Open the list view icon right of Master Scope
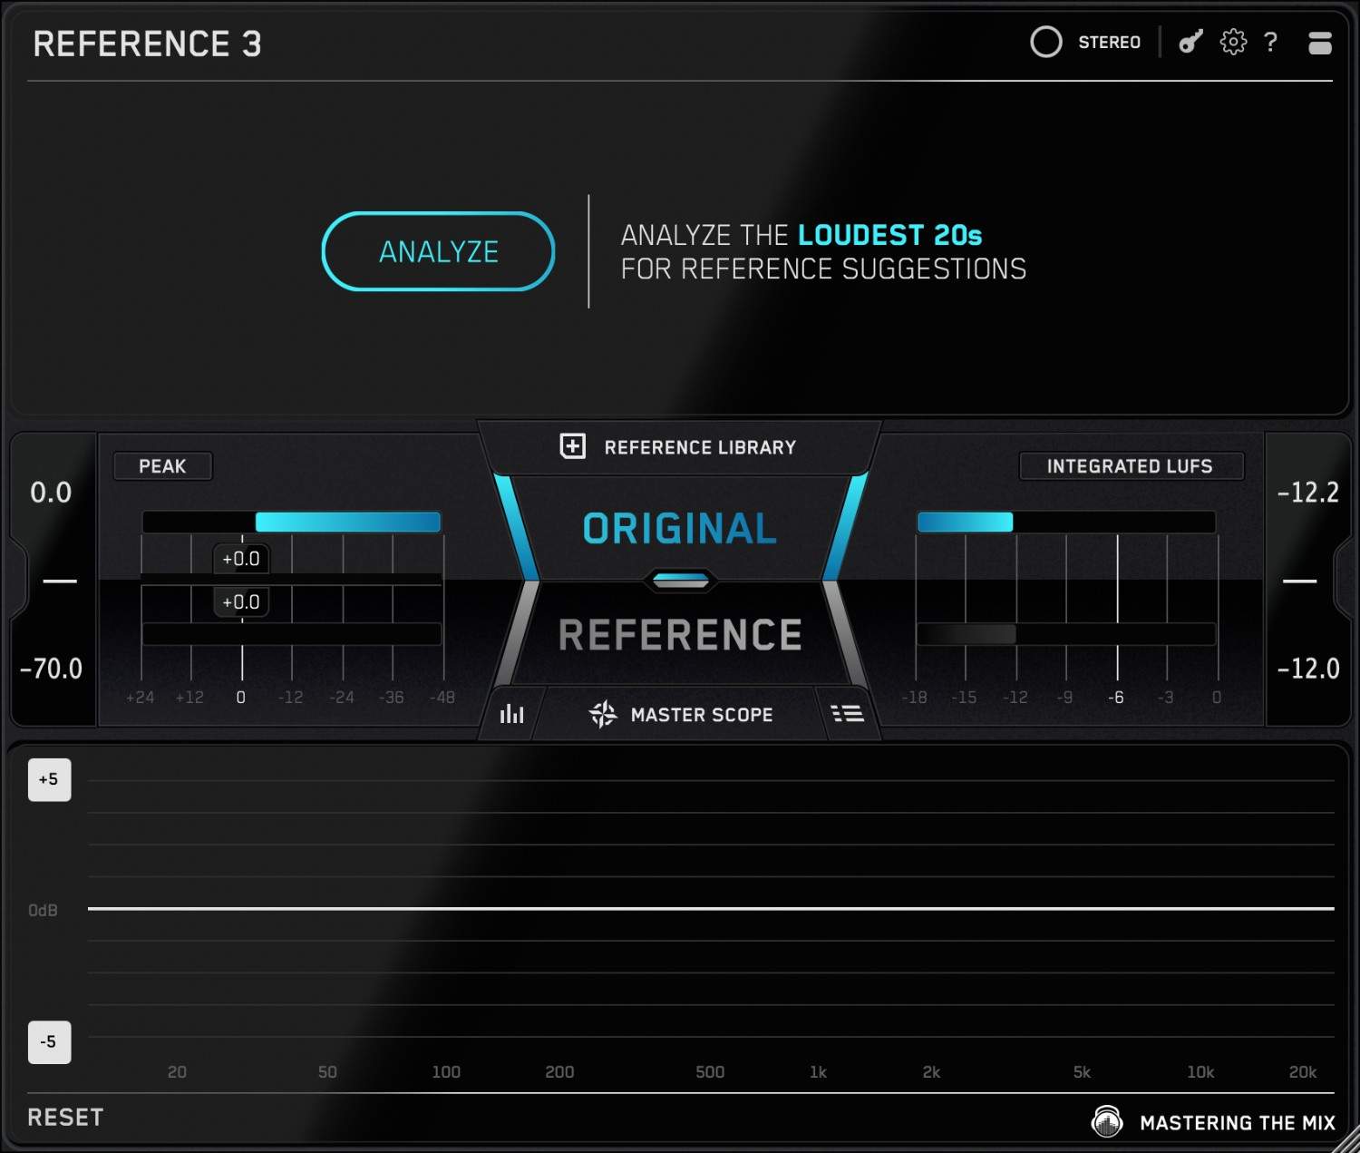The image size is (1360, 1153). click(848, 714)
